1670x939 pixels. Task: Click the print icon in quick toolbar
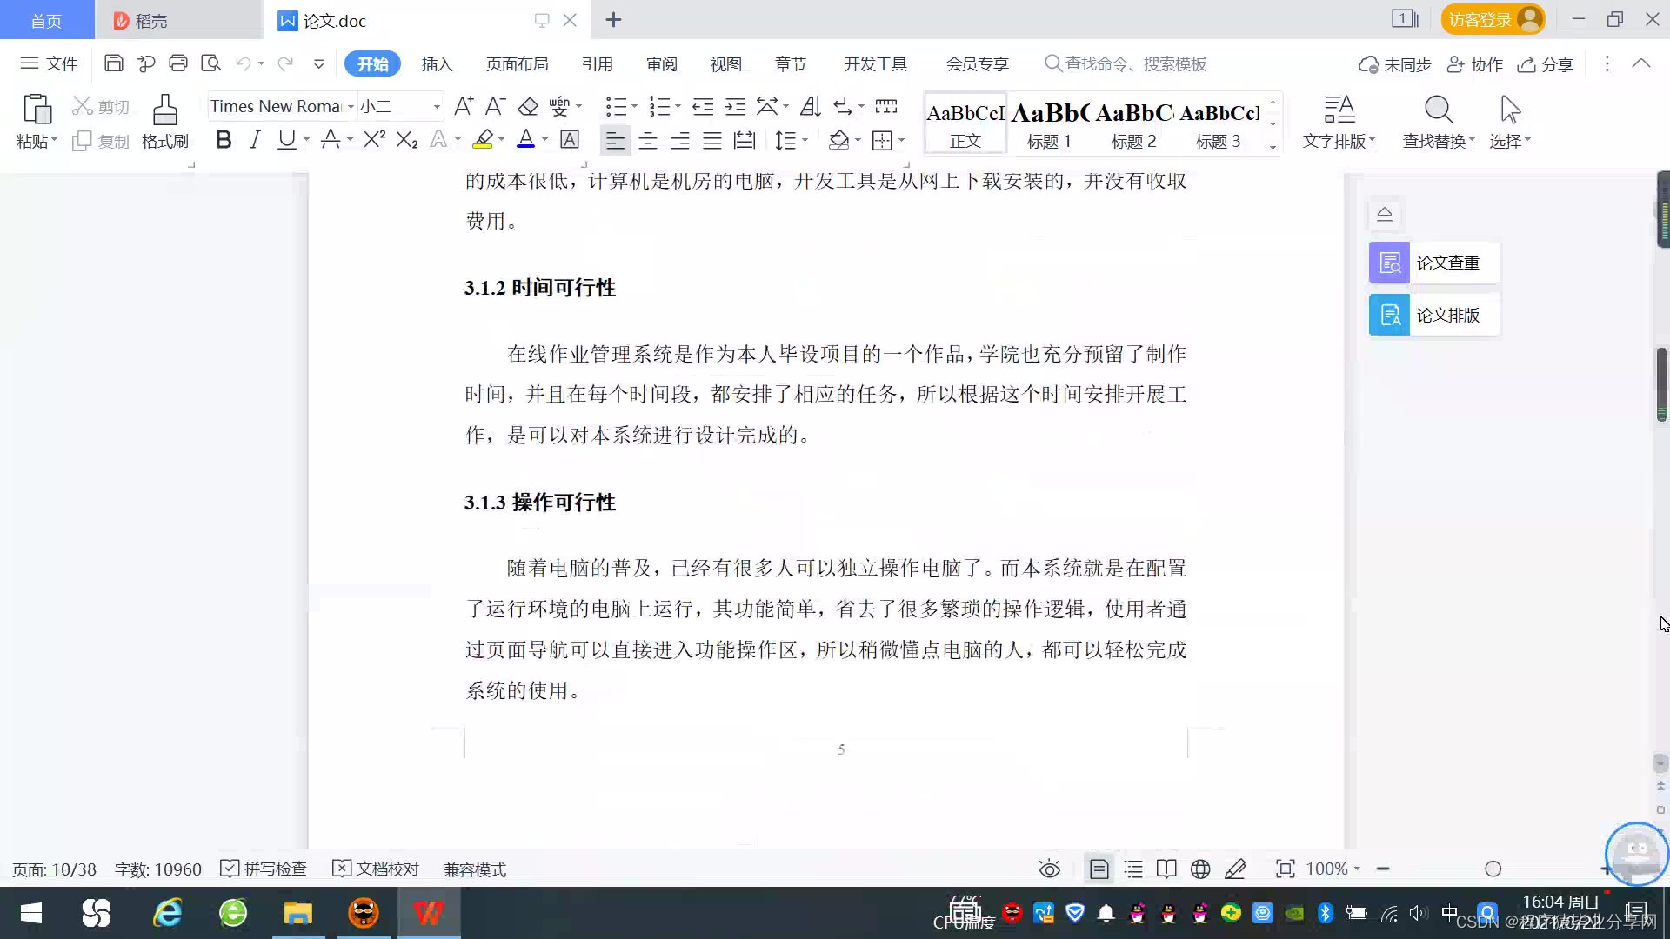pyautogui.click(x=178, y=63)
